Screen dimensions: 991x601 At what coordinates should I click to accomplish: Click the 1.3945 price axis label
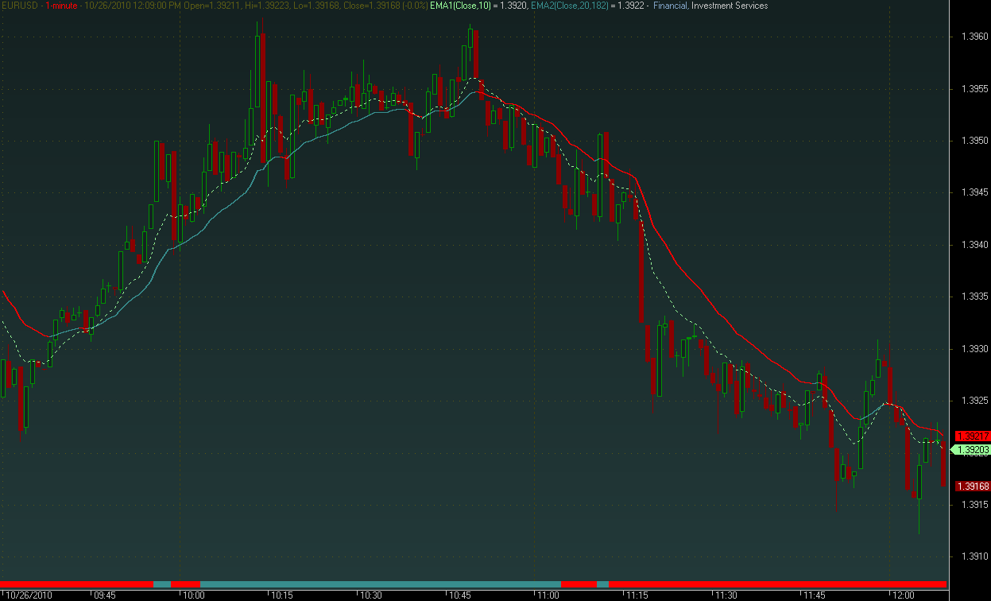(x=974, y=192)
